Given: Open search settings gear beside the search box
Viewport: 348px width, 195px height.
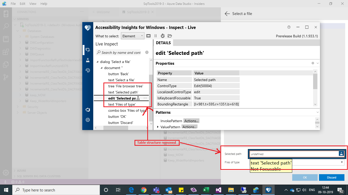Looking at the screenshot, I should [x=147, y=52].
